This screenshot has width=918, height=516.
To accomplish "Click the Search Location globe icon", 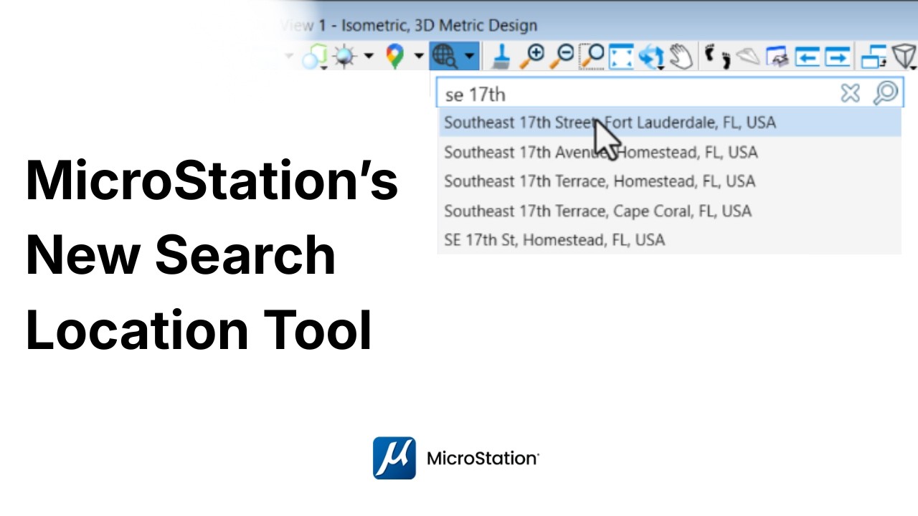I will point(445,56).
